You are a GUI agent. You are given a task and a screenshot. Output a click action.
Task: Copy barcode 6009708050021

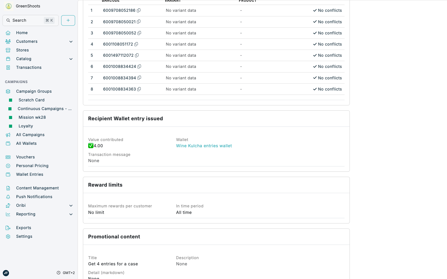(139, 22)
